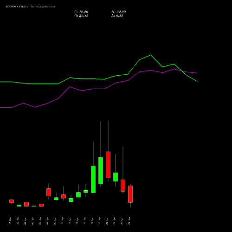The height and width of the screenshot is (232, 232).
Task: Click the 24 Apr date label
Action: [x=129, y=221]
